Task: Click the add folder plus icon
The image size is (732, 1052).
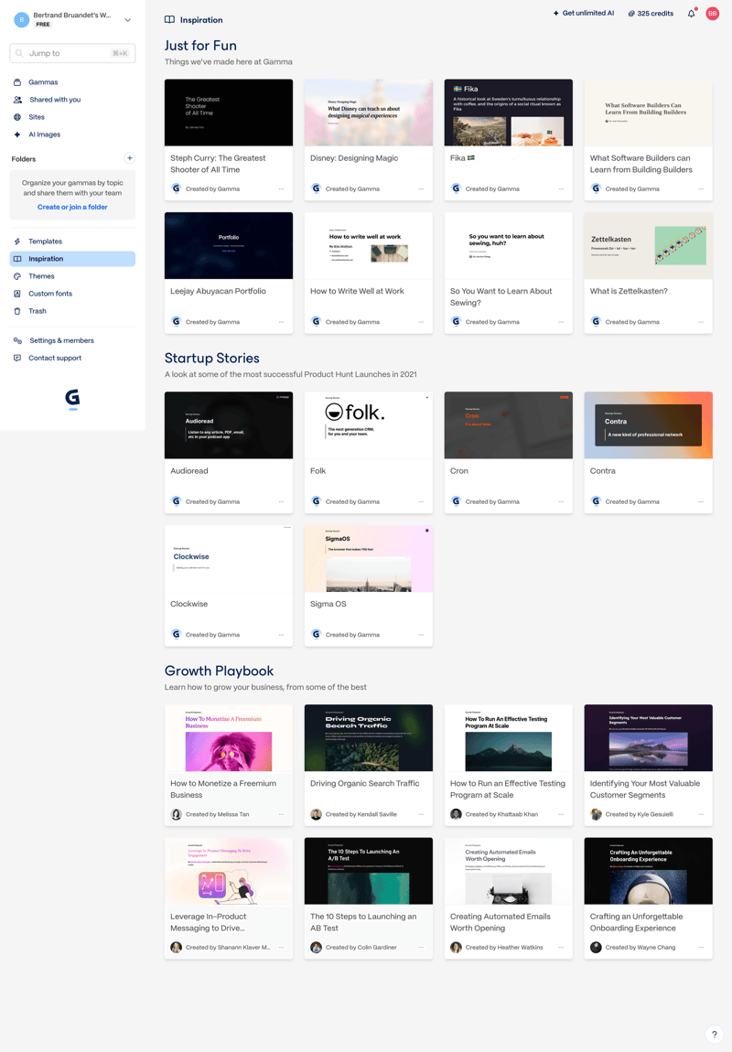Action: pos(129,158)
